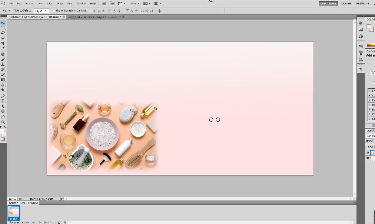This screenshot has width=375, height=224.
Task: Delete the selected animation frame
Action: [64, 223]
